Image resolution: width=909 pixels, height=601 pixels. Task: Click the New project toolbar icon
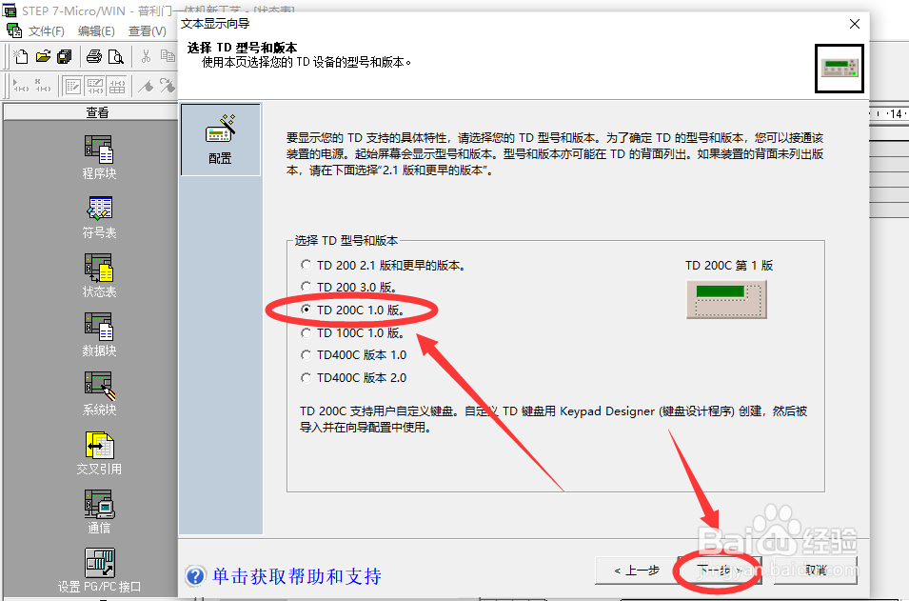(21, 56)
